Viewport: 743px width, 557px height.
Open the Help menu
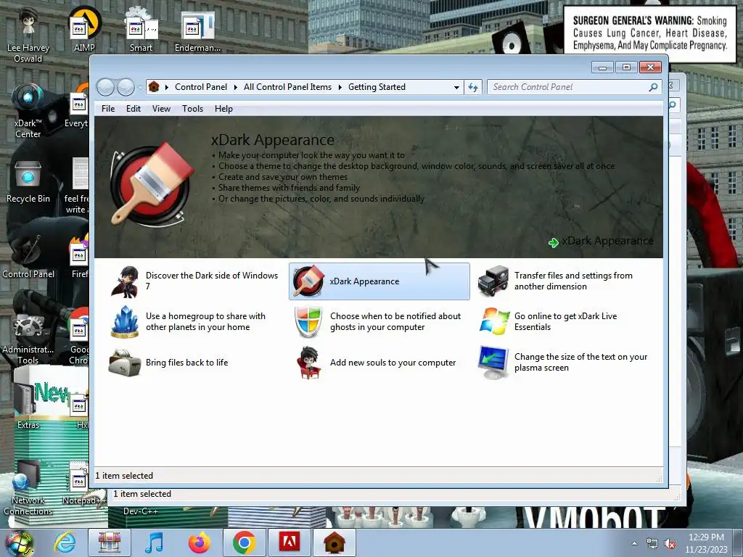[x=223, y=109]
